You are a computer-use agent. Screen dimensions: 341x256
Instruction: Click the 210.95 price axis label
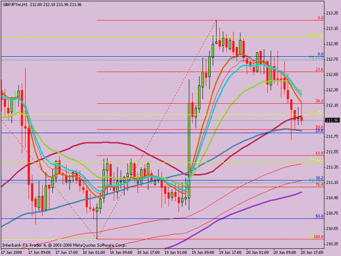(332, 198)
